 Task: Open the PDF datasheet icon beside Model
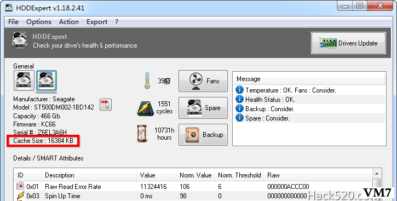tap(106, 105)
